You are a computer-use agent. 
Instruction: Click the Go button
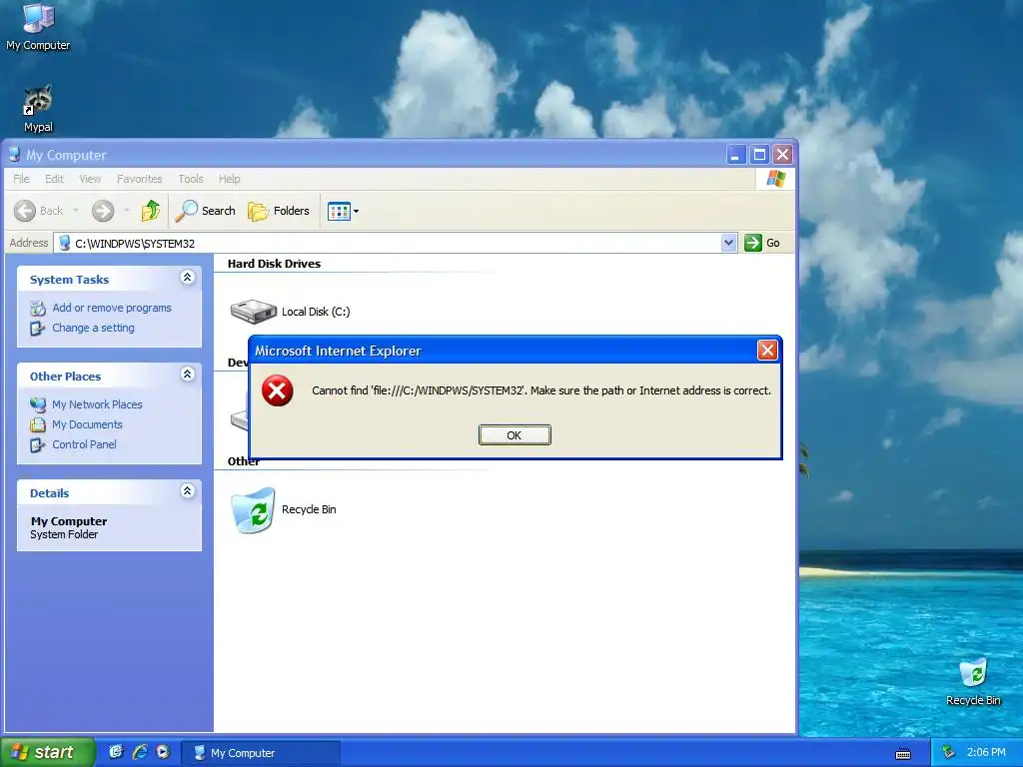point(762,243)
